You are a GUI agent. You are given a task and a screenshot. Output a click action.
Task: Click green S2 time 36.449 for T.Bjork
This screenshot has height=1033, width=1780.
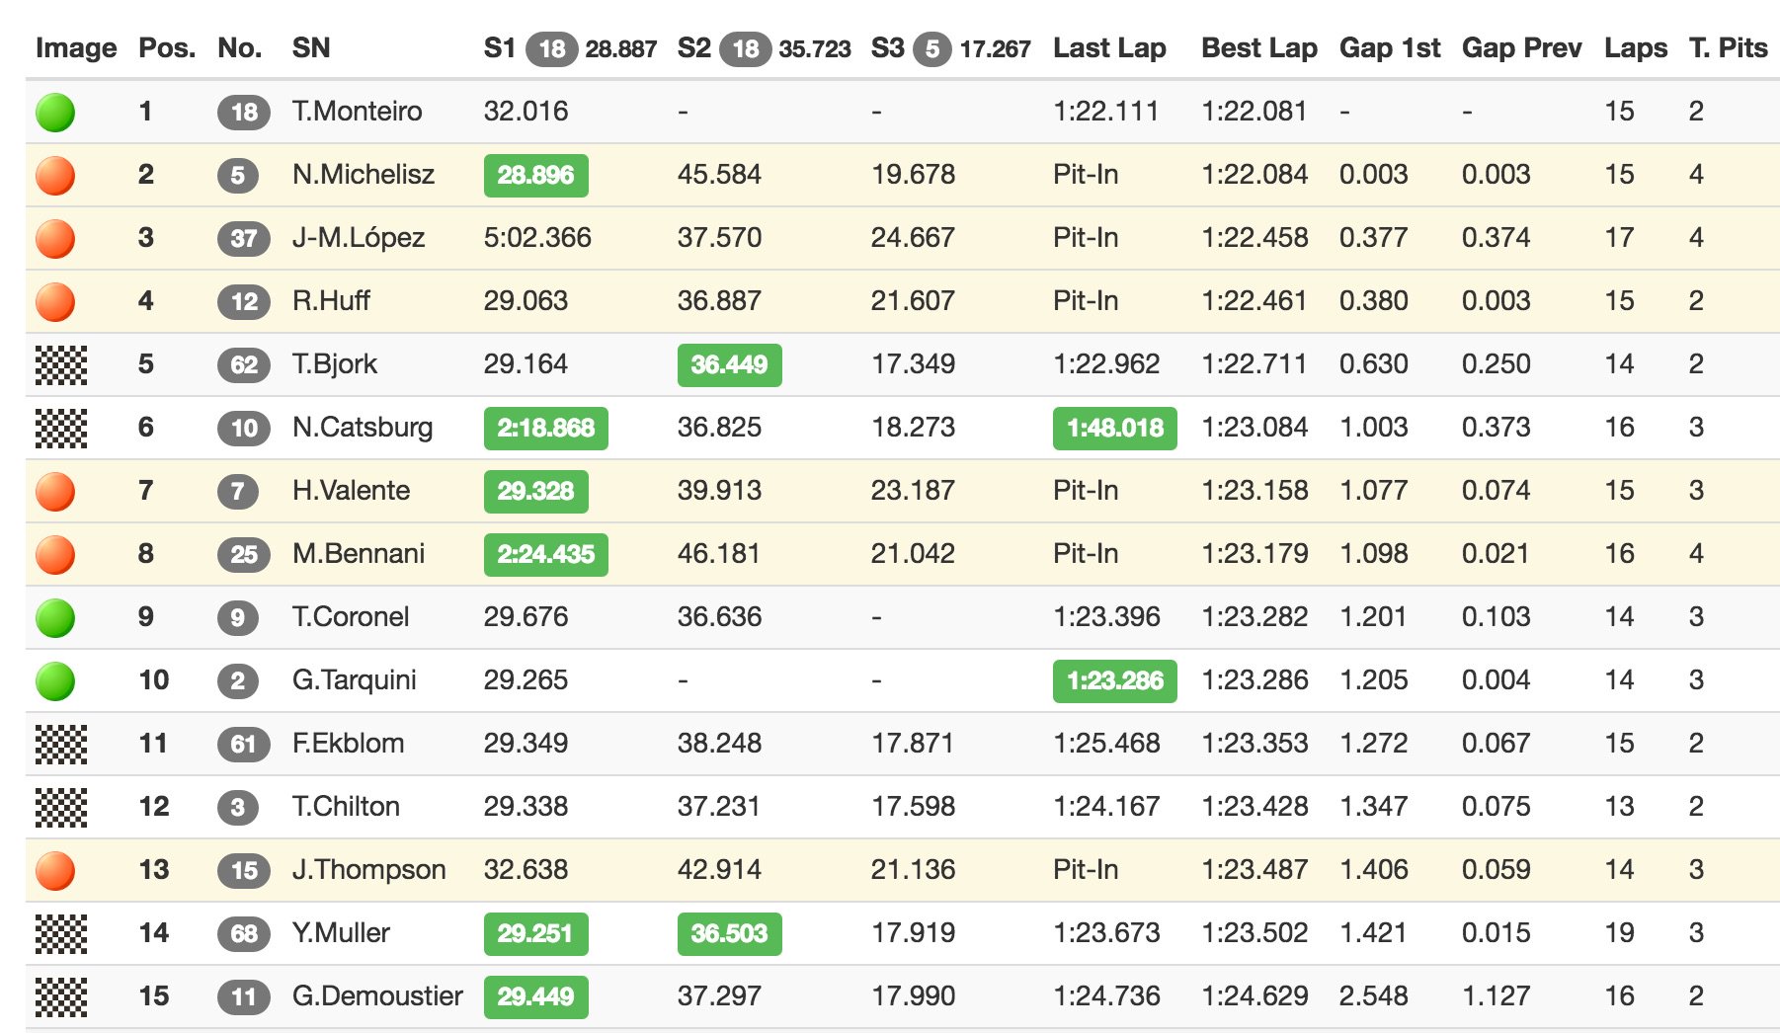pos(730,364)
